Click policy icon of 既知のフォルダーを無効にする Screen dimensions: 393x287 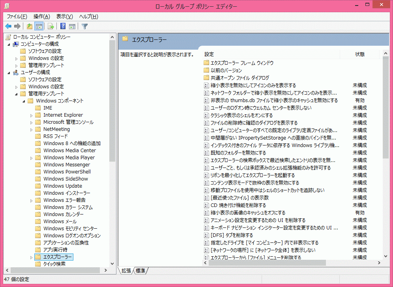click(206, 153)
